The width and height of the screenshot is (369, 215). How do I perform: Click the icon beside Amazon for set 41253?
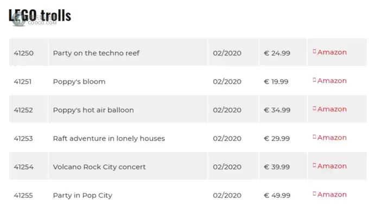pyautogui.click(x=314, y=137)
